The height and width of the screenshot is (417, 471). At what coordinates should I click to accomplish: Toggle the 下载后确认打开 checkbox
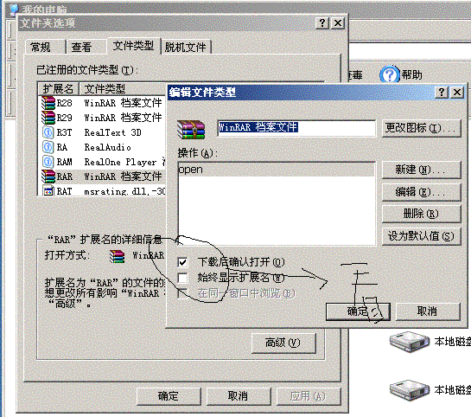click(182, 262)
